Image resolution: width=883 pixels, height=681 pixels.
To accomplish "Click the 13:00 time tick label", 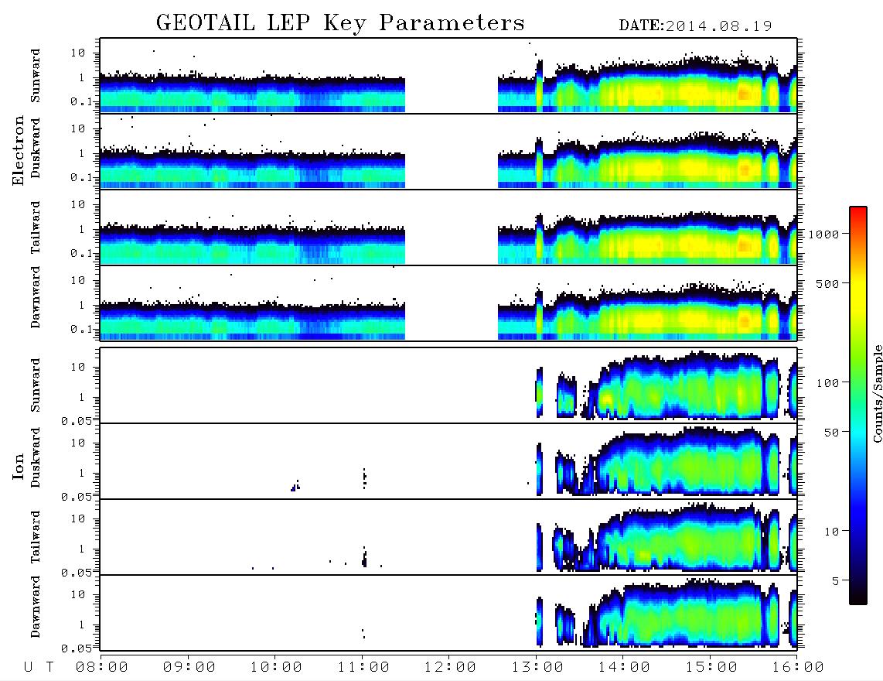I will click(537, 667).
